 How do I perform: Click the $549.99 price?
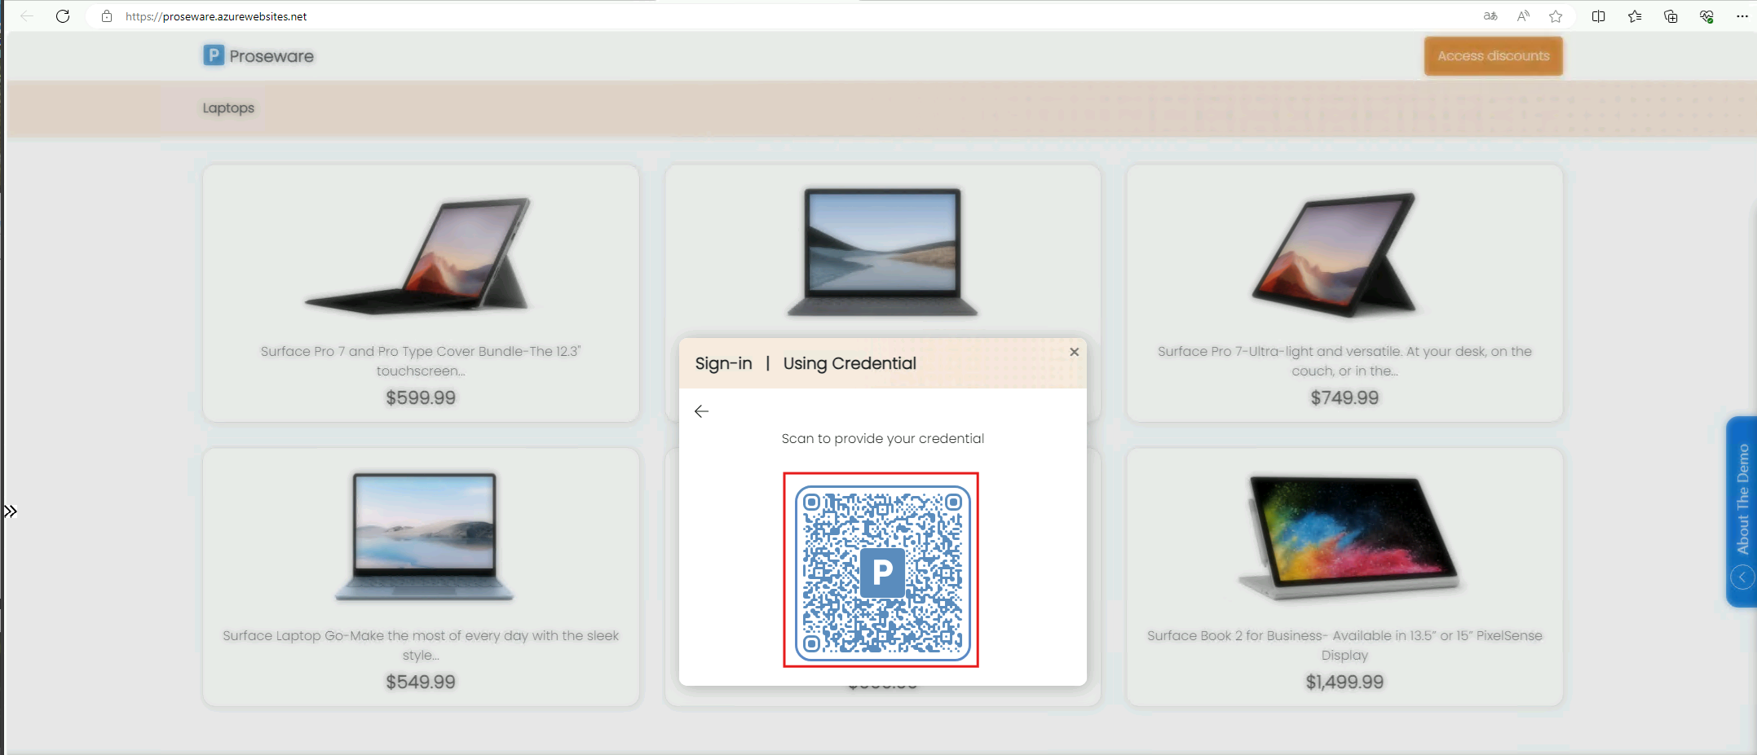point(421,682)
